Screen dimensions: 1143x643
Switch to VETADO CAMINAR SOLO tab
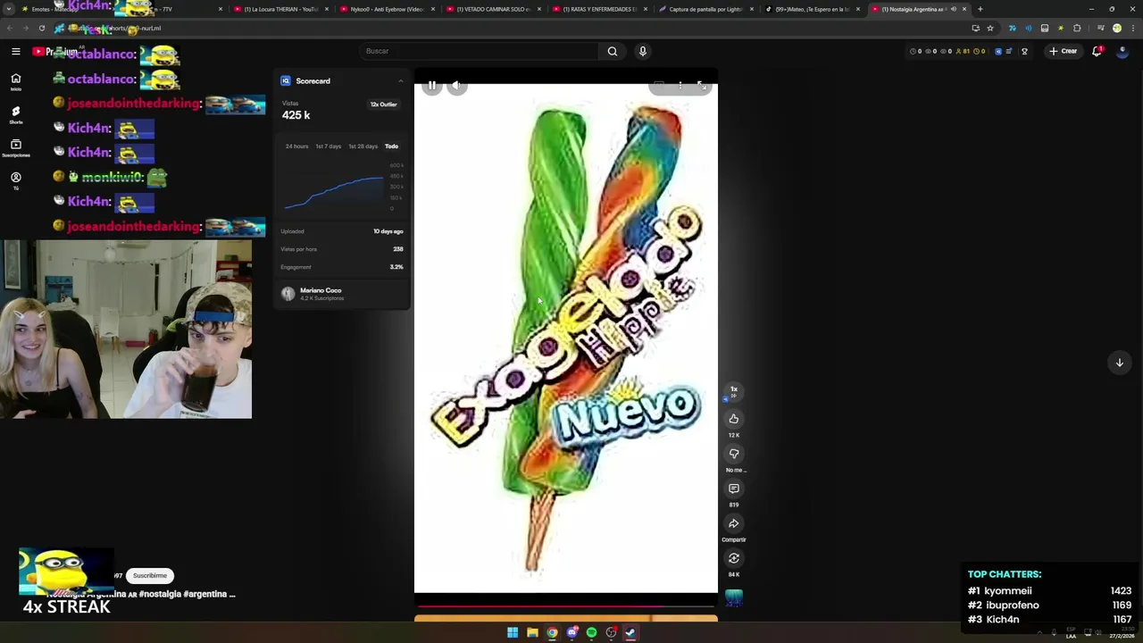(494, 9)
